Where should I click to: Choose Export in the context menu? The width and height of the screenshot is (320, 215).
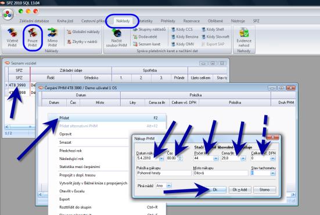click(64, 199)
